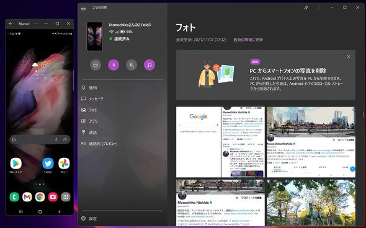Click the gear icon beside 設定
Image resolution: width=366 pixels, height=228 pixels.
(83, 218)
